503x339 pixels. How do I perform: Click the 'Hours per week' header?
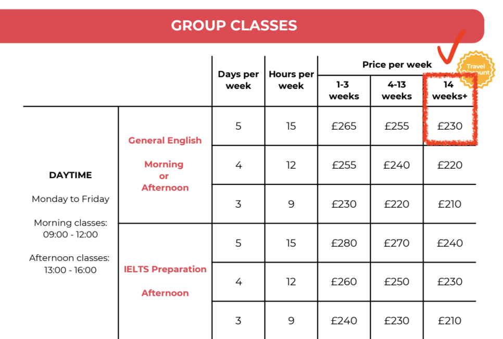point(291,80)
